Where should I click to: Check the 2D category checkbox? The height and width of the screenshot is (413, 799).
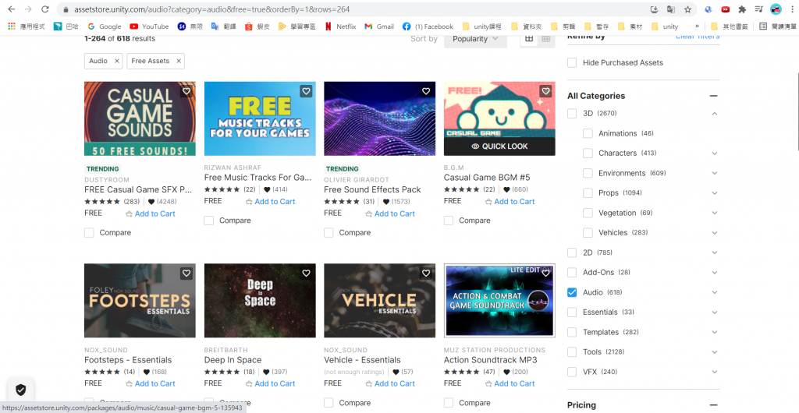click(572, 252)
